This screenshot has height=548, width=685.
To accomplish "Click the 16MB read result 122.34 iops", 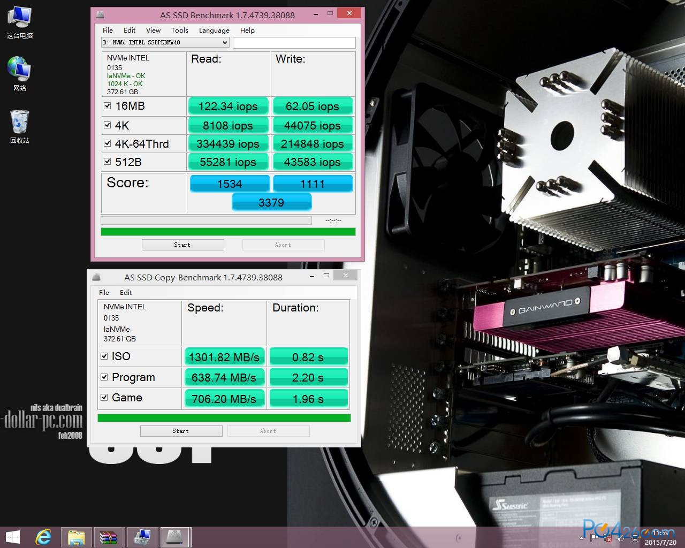I will coord(228,106).
